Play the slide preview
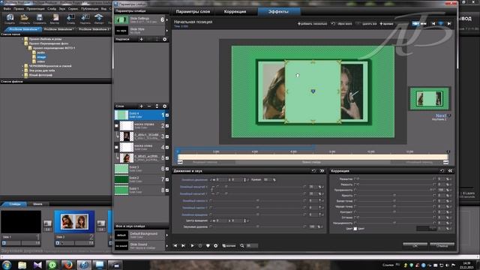The height and width of the screenshot is (270, 480). (192, 245)
